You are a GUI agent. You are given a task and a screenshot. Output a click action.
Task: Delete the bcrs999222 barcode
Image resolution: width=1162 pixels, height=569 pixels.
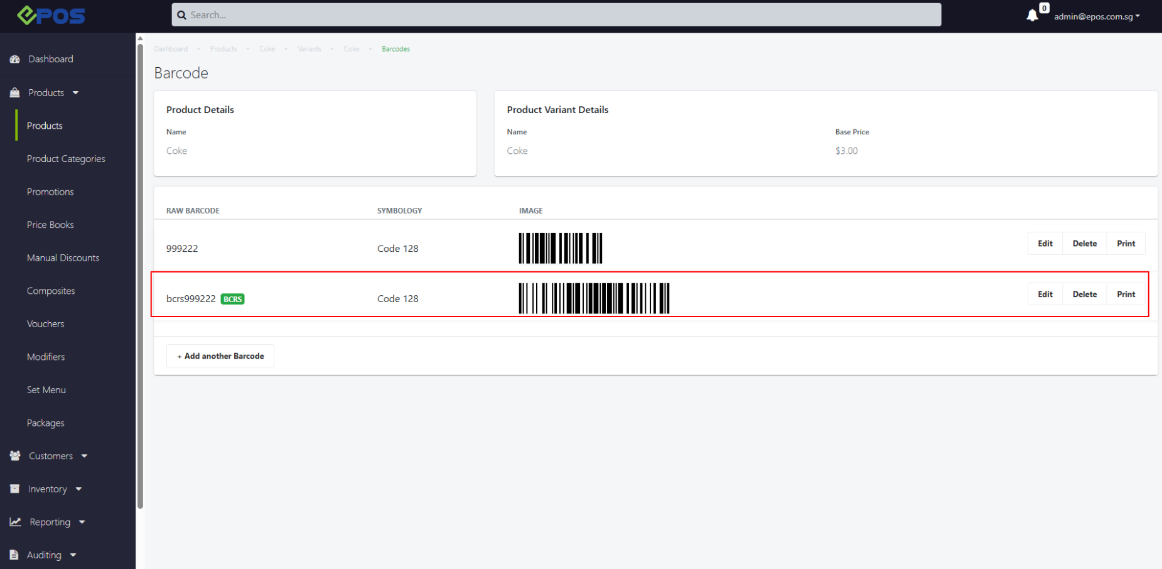(1085, 294)
